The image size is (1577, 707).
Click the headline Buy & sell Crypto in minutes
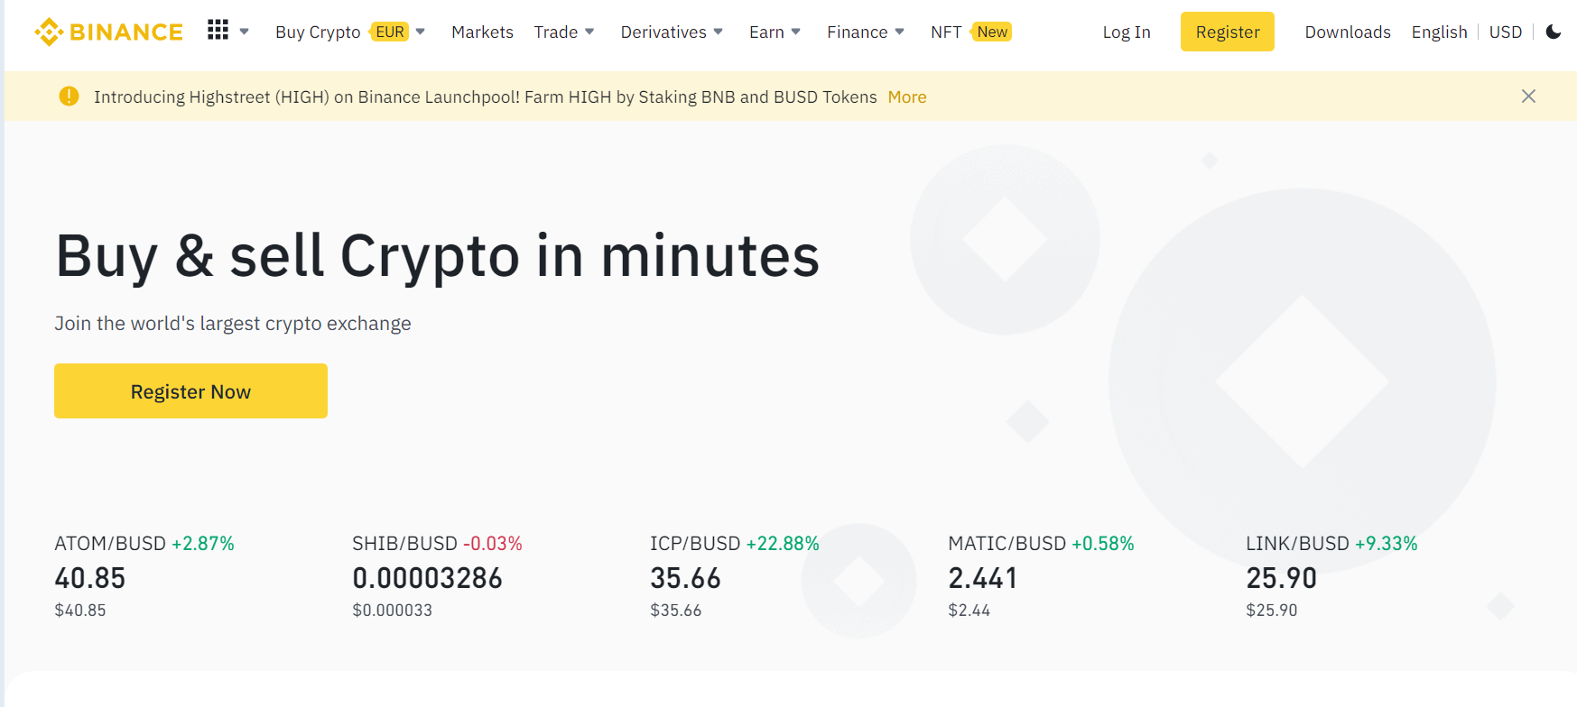[438, 257]
